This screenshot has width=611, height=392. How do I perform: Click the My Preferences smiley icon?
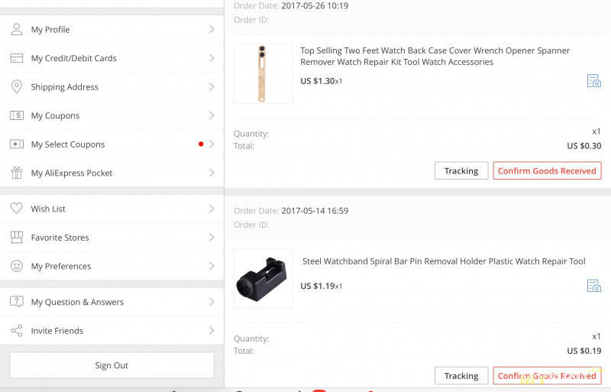coord(16,266)
